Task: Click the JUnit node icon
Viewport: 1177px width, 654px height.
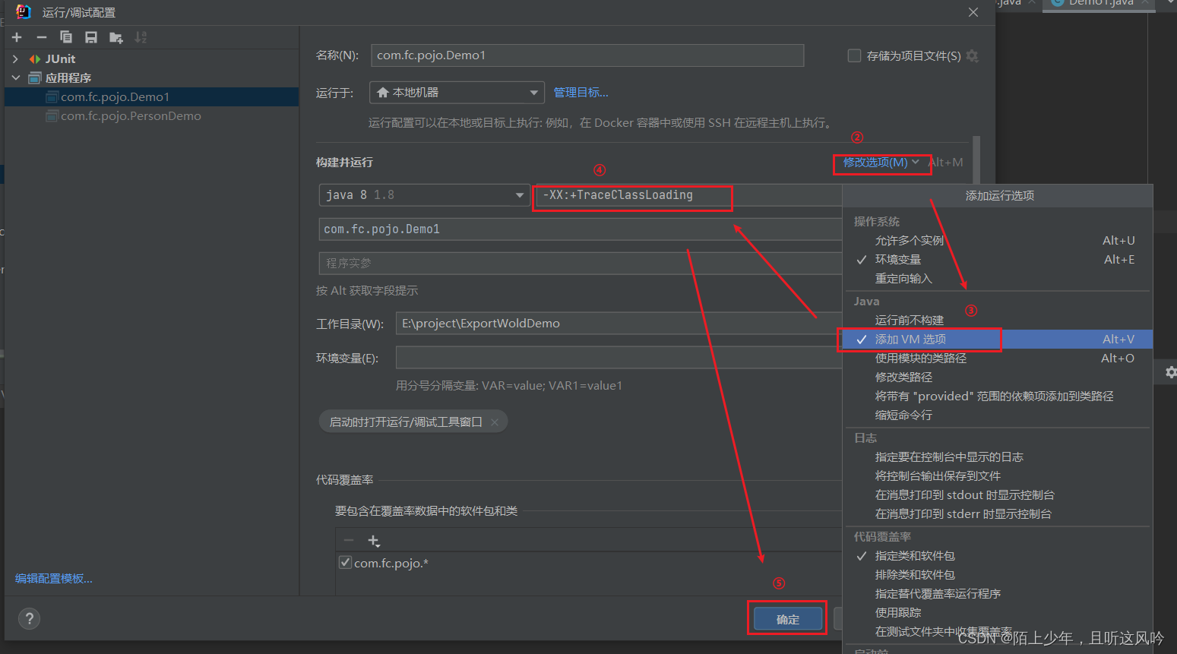Action: click(x=35, y=59)
